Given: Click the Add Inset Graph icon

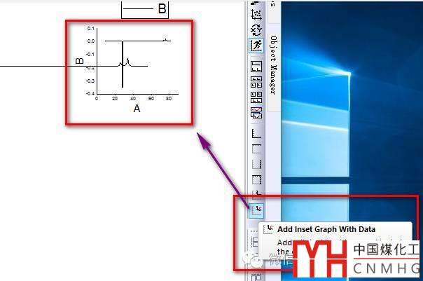Looking at the screenshot, I should [256, 193].
